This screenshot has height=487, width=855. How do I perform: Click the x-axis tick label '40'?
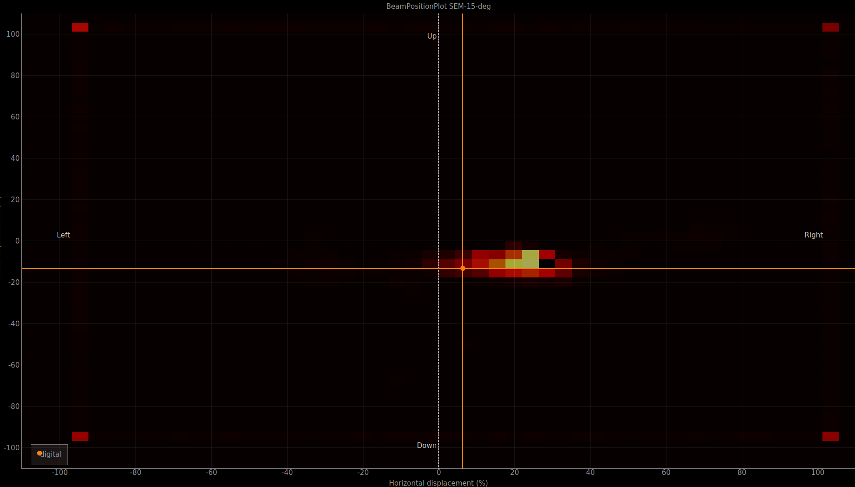point(590,472)
